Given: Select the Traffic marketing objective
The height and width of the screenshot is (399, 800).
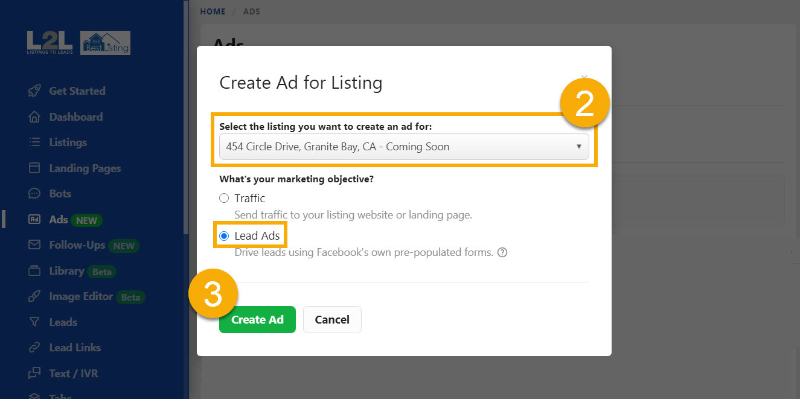Looking at the screenshot, I should pyautogui.click(x=224, y=197).
